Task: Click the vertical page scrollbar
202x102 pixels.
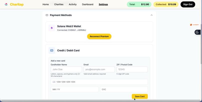Action: [201, 44]
